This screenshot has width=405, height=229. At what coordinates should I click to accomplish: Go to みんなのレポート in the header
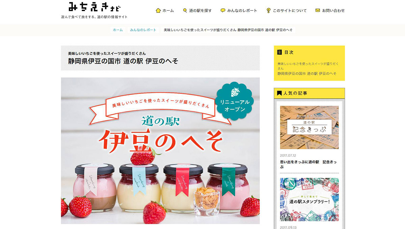(242, 10)
